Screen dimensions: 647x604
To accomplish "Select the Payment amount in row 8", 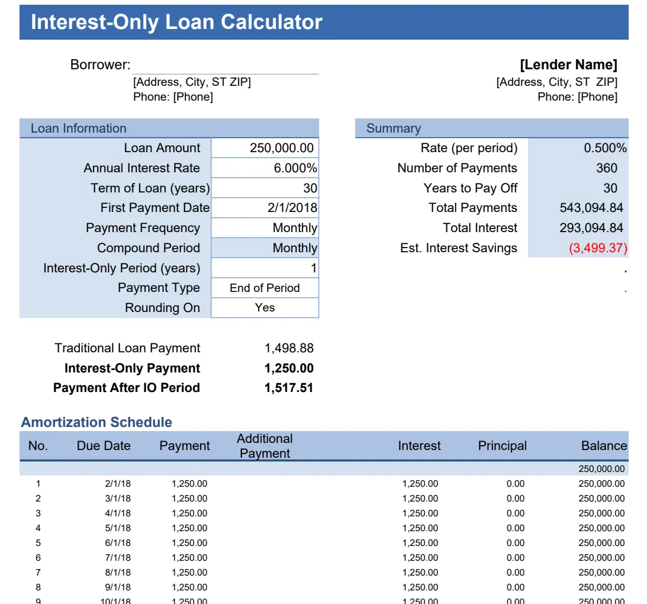I will pyautogui.click(x=189, y=587).
